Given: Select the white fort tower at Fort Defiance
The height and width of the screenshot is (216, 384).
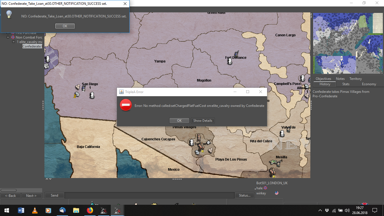Looking at the screenshot, I should [x=230, y=61].
